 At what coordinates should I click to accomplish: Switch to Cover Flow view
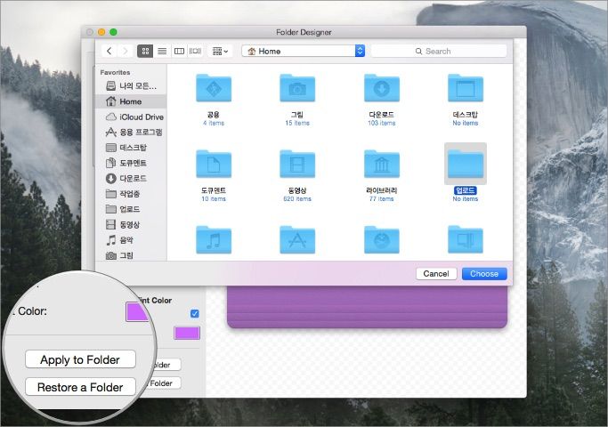195,51
